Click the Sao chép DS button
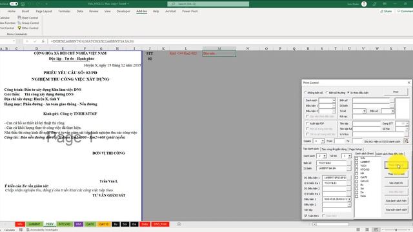The width and height of the screenshot is (413, 232). 396,183
